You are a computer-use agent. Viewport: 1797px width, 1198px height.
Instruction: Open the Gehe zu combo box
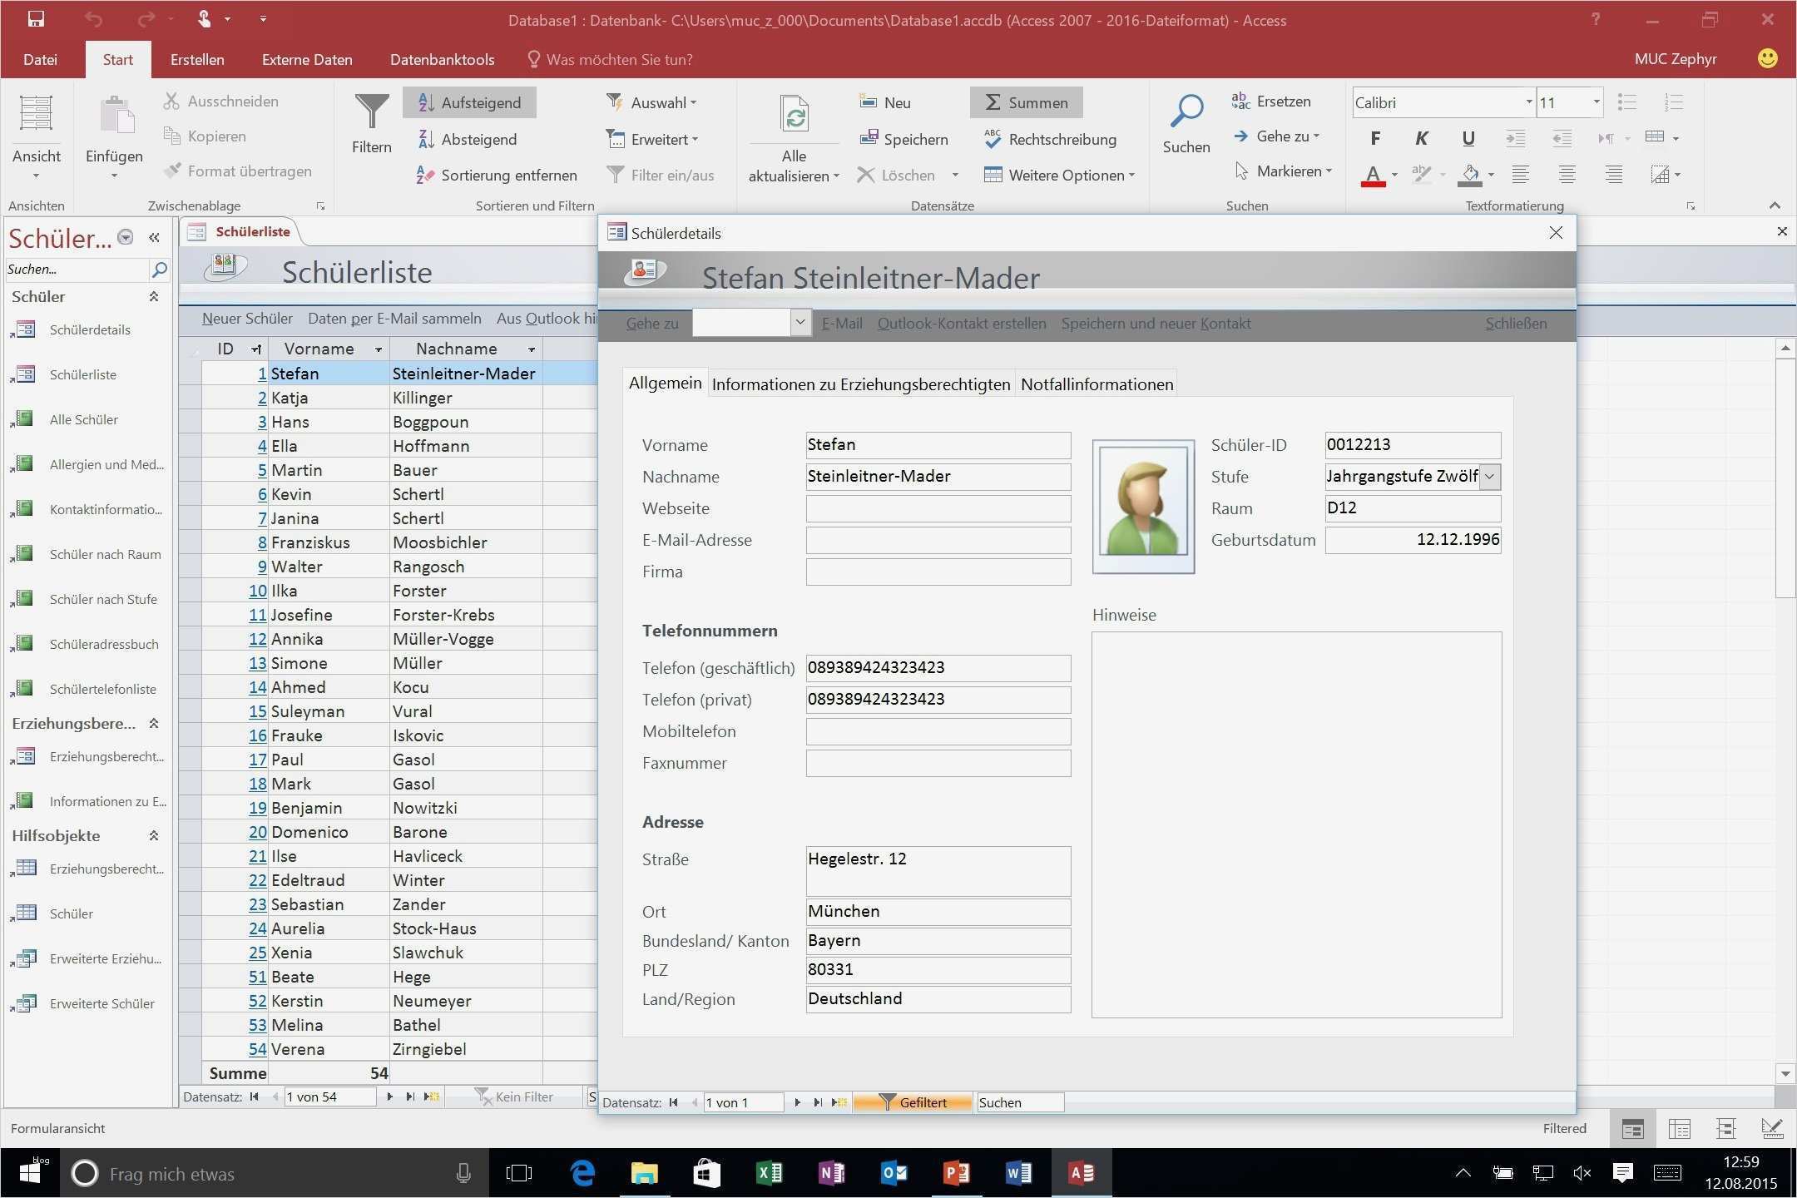click(x=799, y=323)
